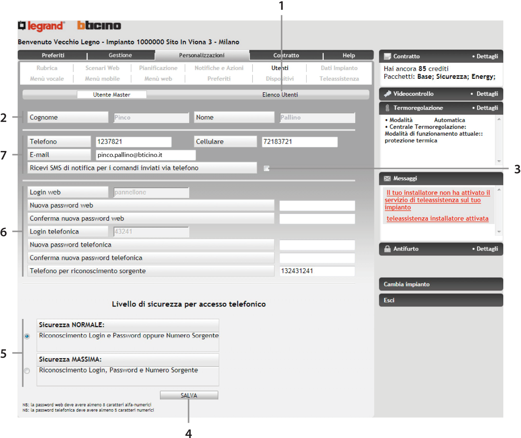Click the Termoregolazione thermometer icon
This screenshot has width=521, height=438.
(387, 108)
